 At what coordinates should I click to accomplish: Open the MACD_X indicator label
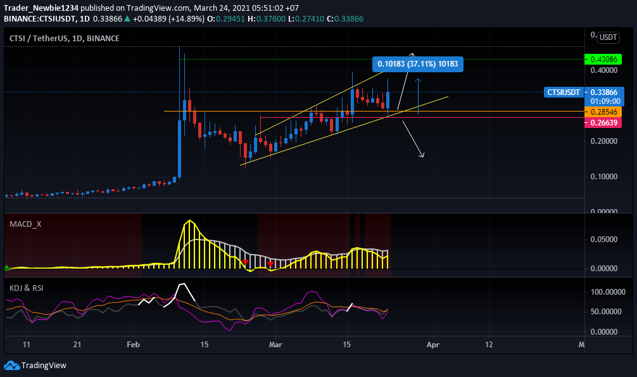tap(25, 224)
